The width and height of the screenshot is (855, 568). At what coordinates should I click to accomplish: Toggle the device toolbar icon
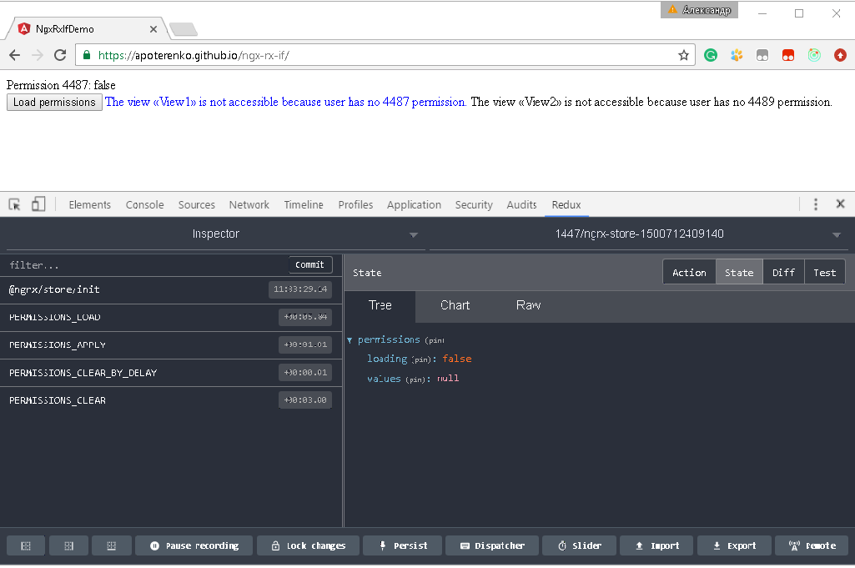click(x=38, y=204)
